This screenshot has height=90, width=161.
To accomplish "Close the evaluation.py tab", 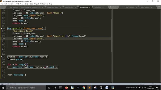I will tap(90, 7).
